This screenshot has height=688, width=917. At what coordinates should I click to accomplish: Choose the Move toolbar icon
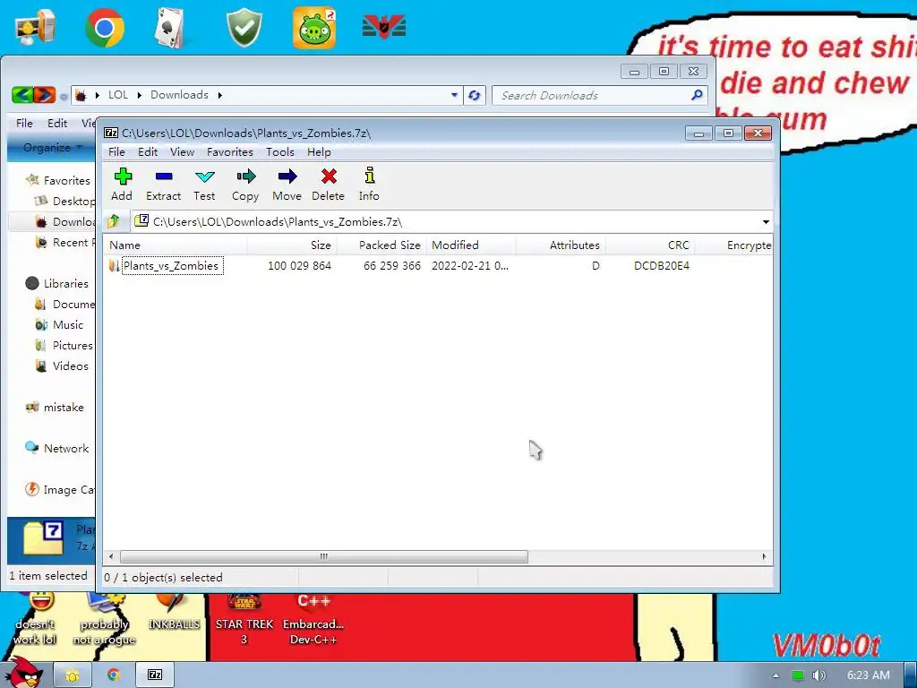pyautogui.click(x=287, y=185)
